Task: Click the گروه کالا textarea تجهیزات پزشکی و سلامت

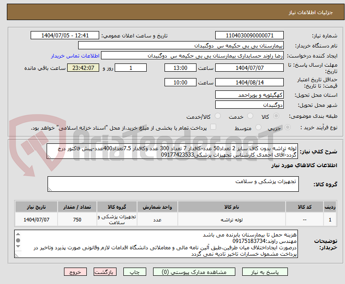Action: pos(173,184)
